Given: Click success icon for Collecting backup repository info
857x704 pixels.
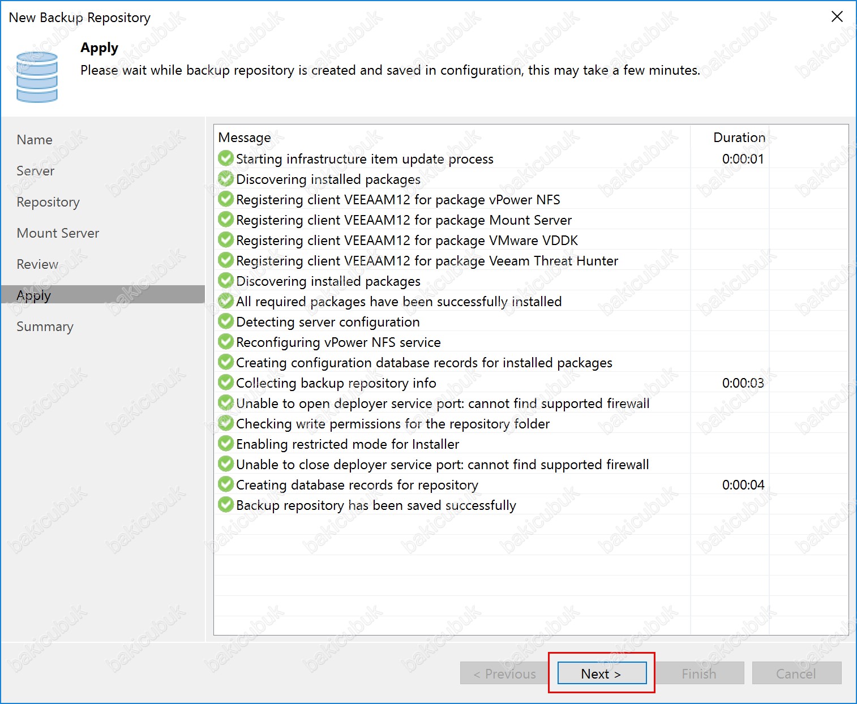Looking at the screenshot, I should click(226, 383).
